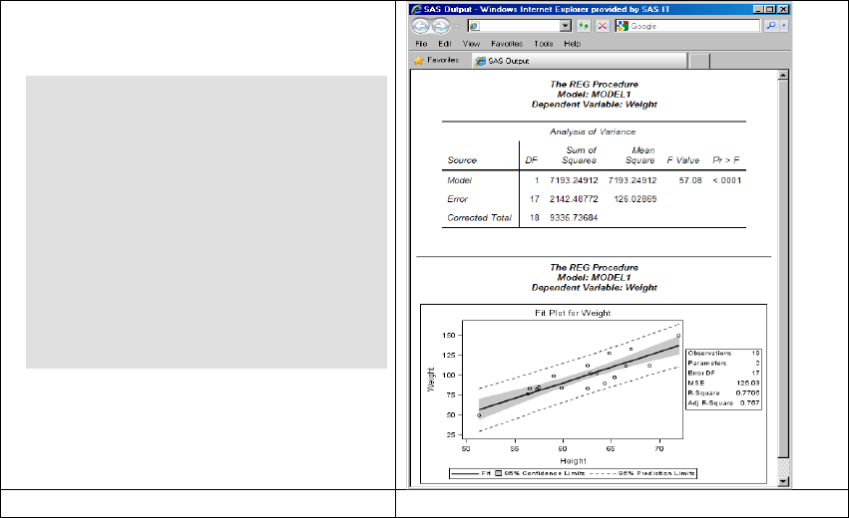Click the Back navigation arrow
Image resolution: width=849 pixels, height=518 pixels.
pos(420,26)
